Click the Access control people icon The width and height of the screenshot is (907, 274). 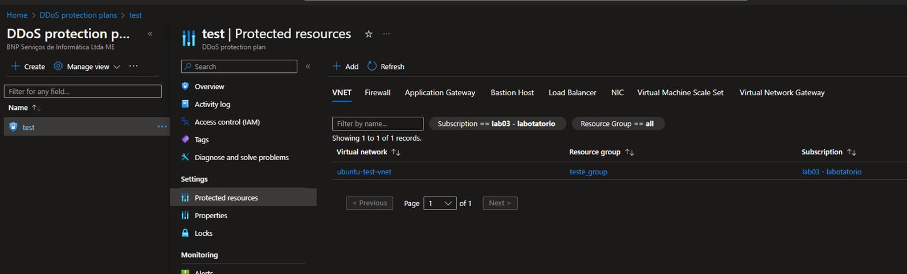pos(185,121)
